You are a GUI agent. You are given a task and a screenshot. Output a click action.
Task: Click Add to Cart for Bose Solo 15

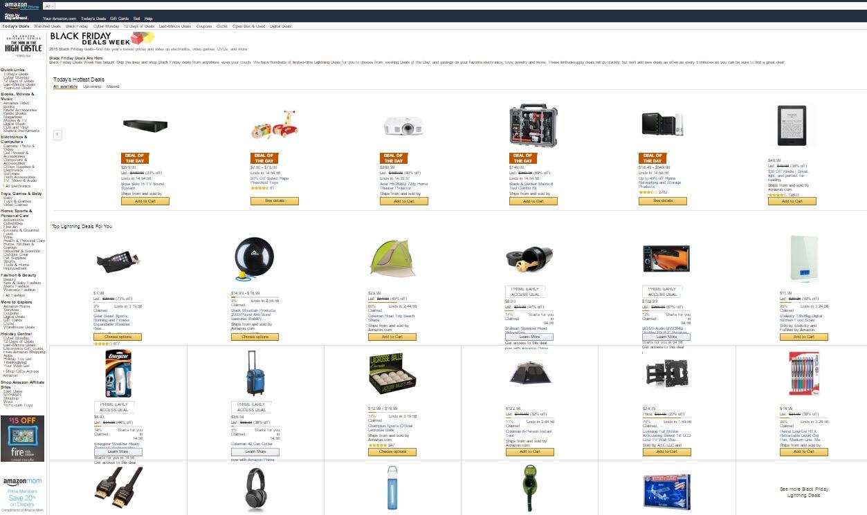click(x=145, y=201)
